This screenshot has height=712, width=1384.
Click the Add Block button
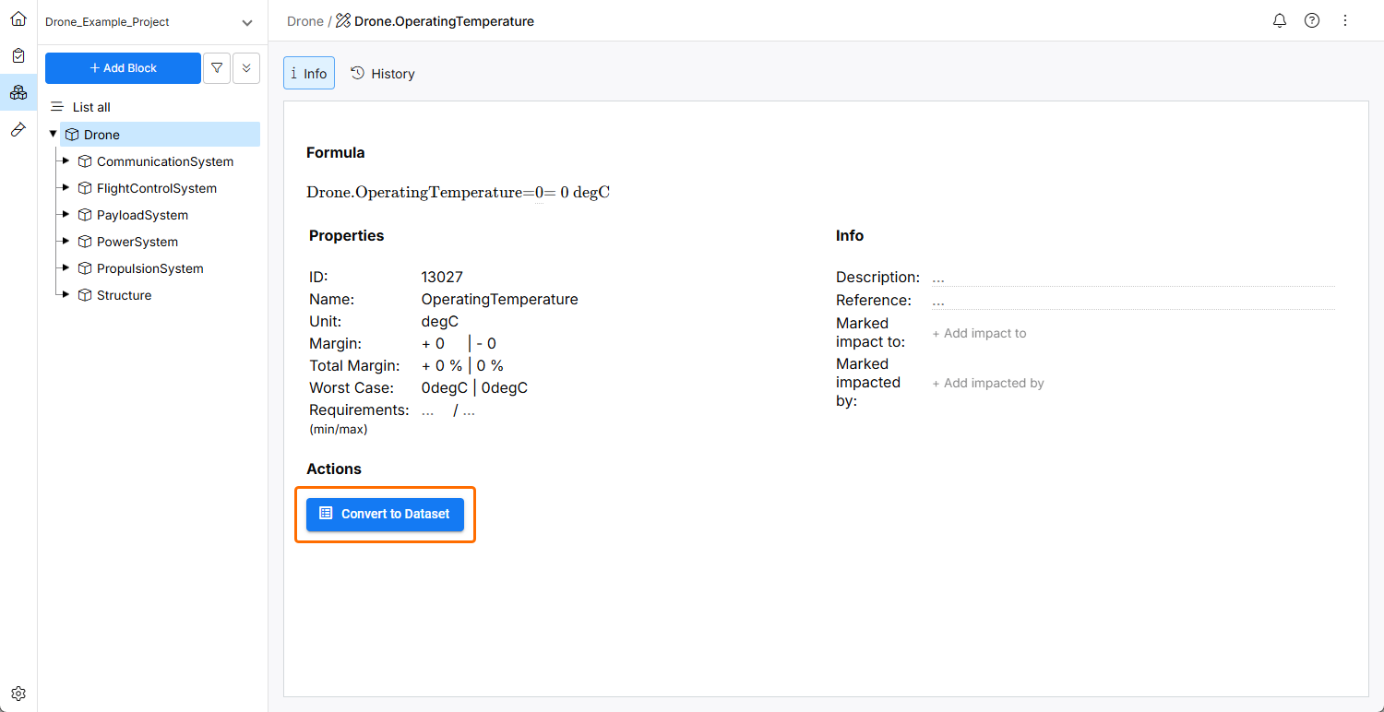[123, 68]
